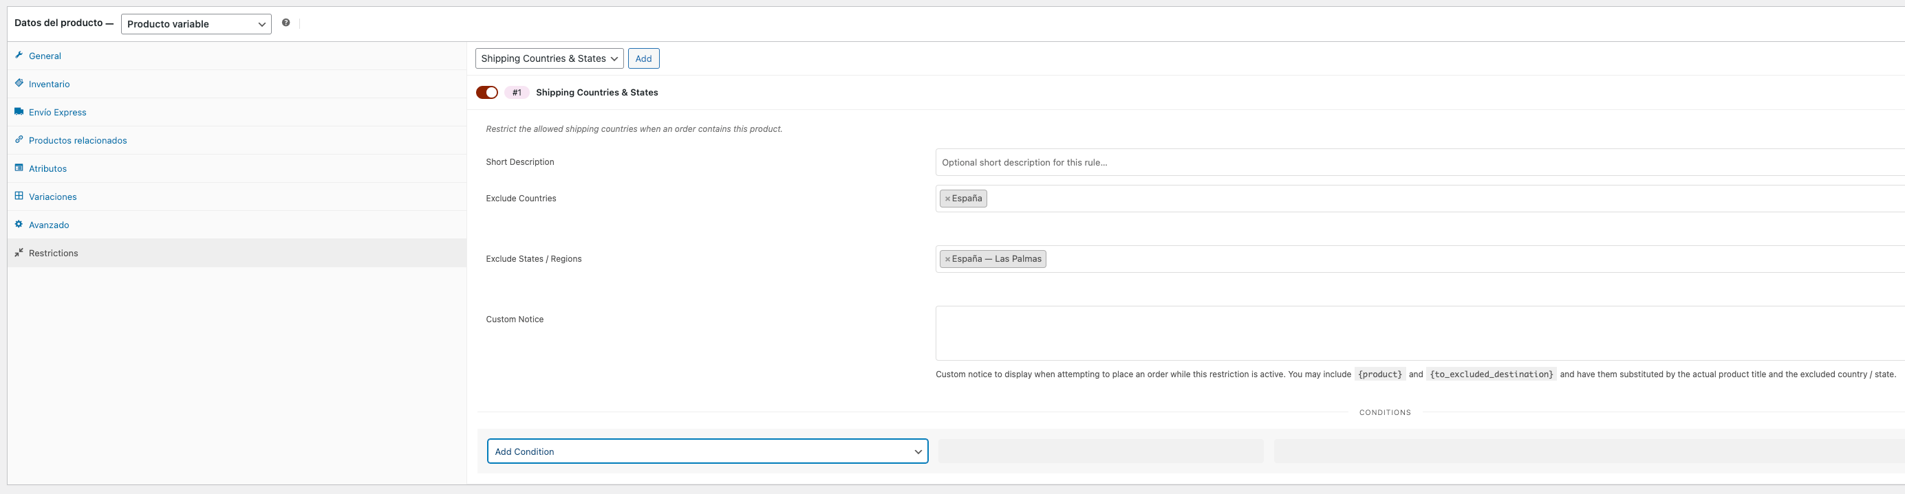This screenshot has width=1905, height=494.
Task: Click the Productos relacionados link icon
Action: tap(19, 139)
